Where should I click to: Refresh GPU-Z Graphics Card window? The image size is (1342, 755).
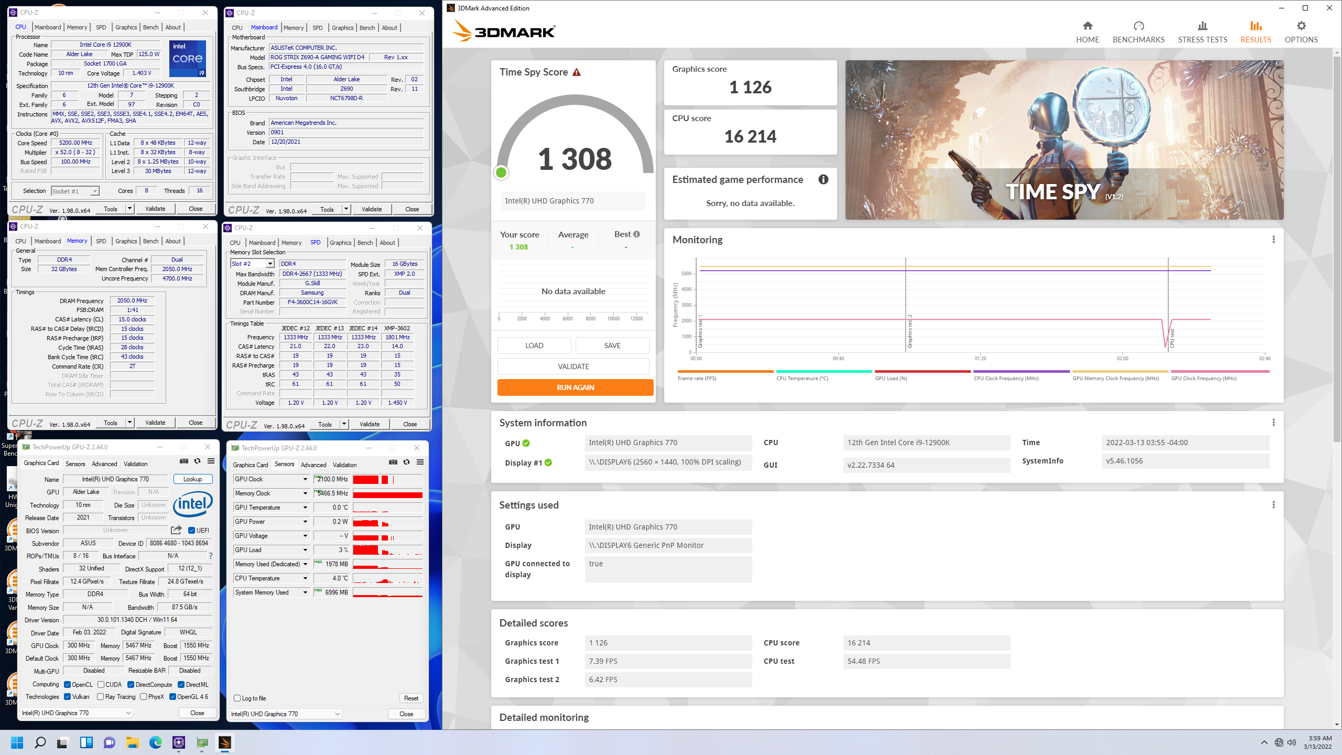click(198, 461)
